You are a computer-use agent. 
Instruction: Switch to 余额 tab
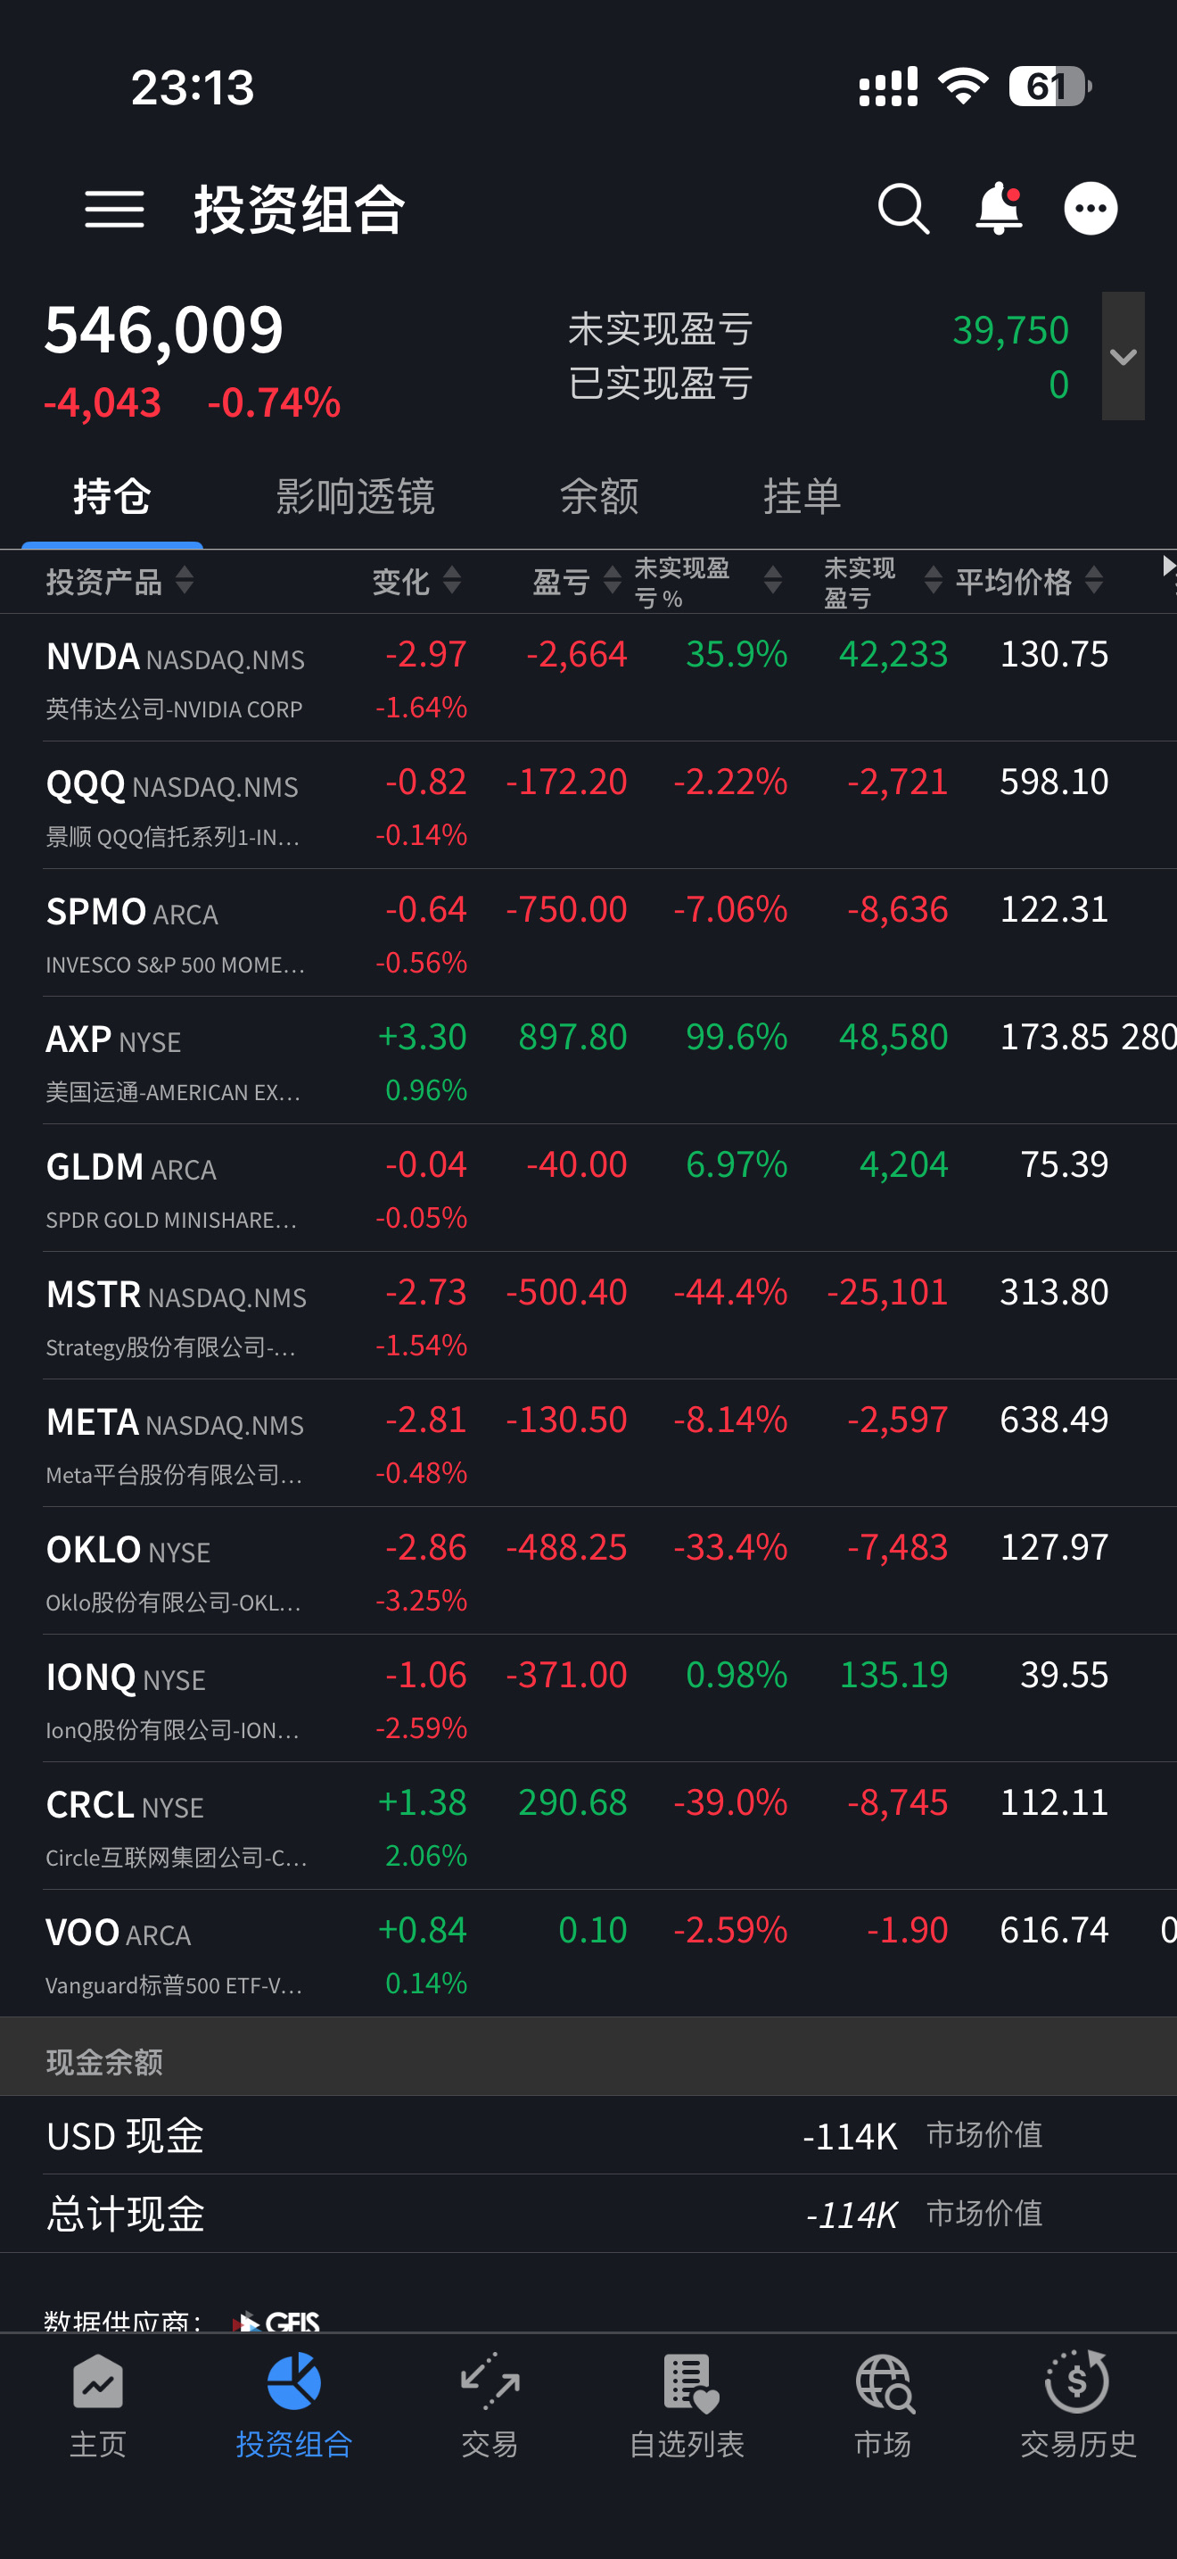[598, 496]
